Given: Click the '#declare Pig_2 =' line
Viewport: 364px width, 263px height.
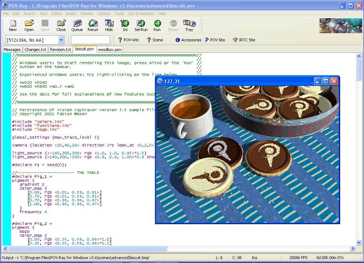Looking at the screenshot, I should pos(32,223).
